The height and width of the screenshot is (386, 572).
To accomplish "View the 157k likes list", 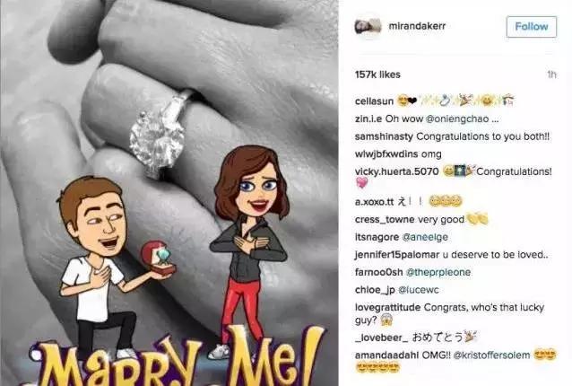I will coord(377,75).
